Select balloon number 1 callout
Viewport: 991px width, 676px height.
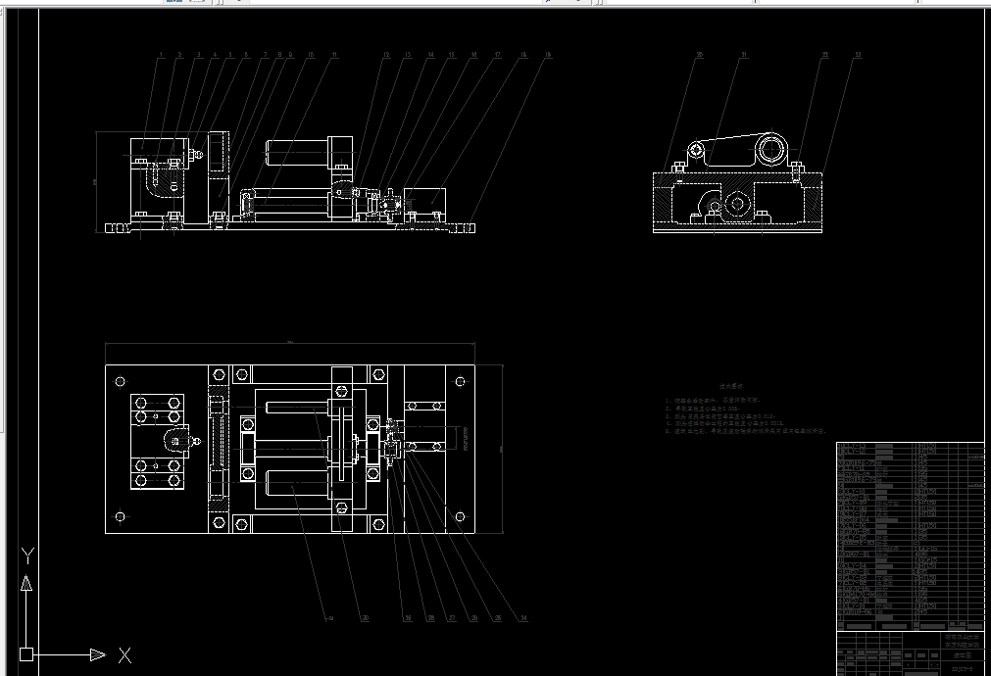point(161,55)
